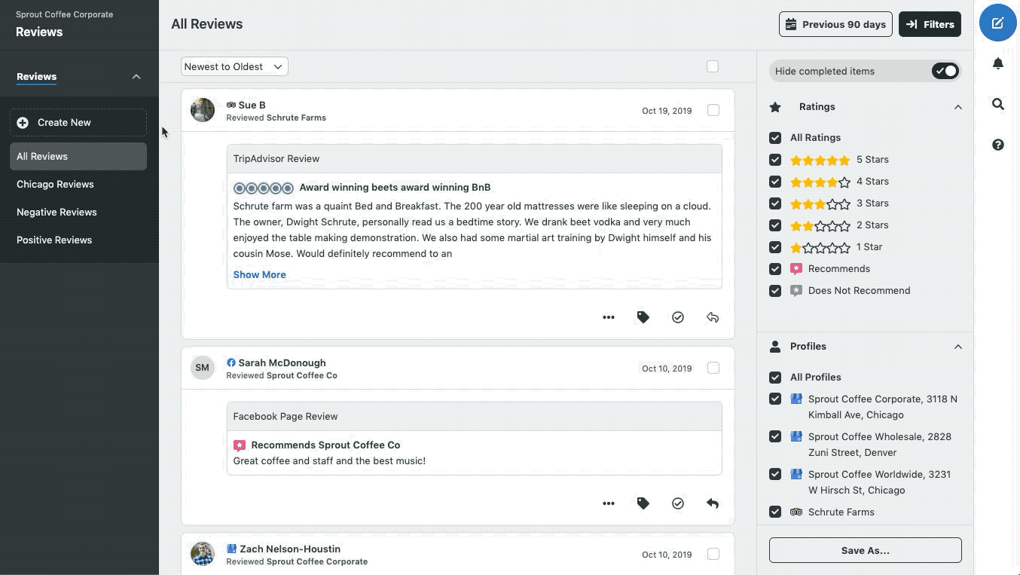Open the search magnifier icon

(997, 104)
